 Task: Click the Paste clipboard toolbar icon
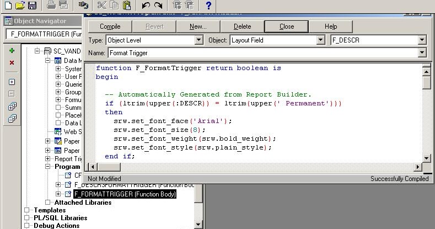[126, 6]
